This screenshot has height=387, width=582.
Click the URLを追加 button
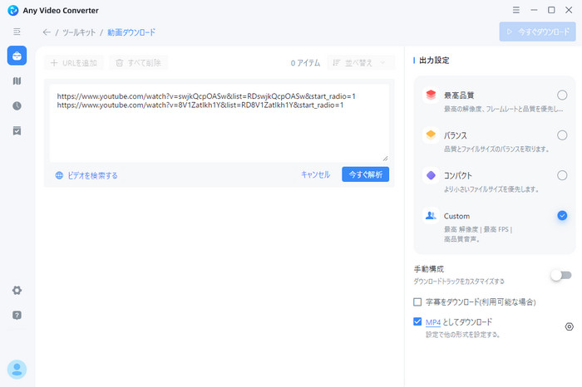click(x=74, y=63)
